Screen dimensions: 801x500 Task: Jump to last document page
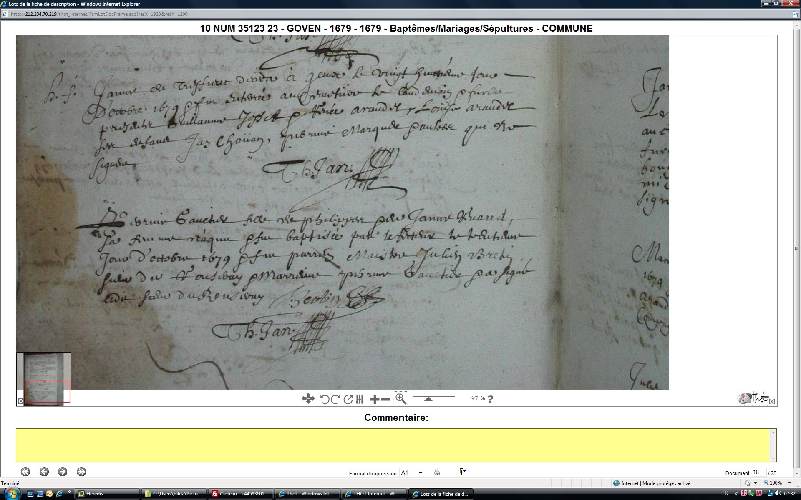click(x=81, y=472)
